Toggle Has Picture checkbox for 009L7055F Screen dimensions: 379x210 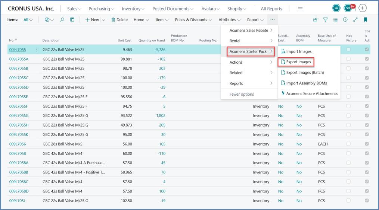[348, 106]
